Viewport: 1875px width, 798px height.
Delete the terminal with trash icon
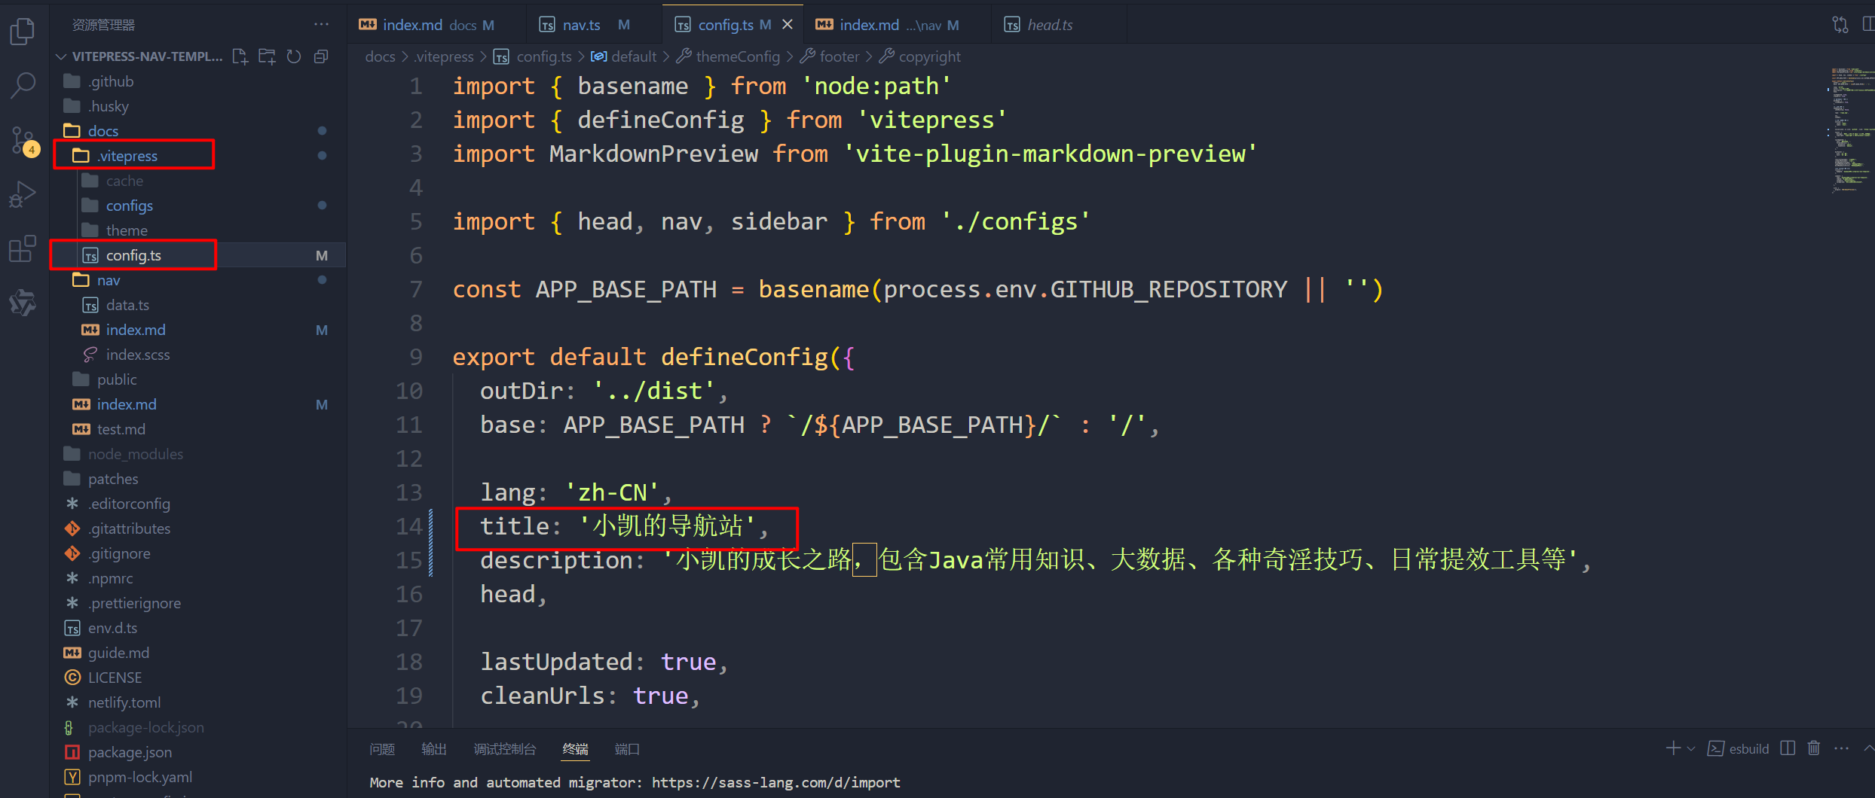pos(1814,748)
